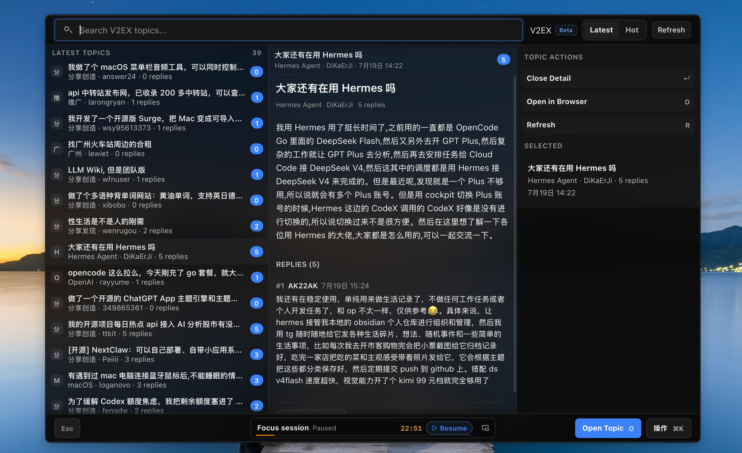Click the 分 node icon for answer24 topic
The height and width of the screenshot is (453, 742).
pos(57,72)
